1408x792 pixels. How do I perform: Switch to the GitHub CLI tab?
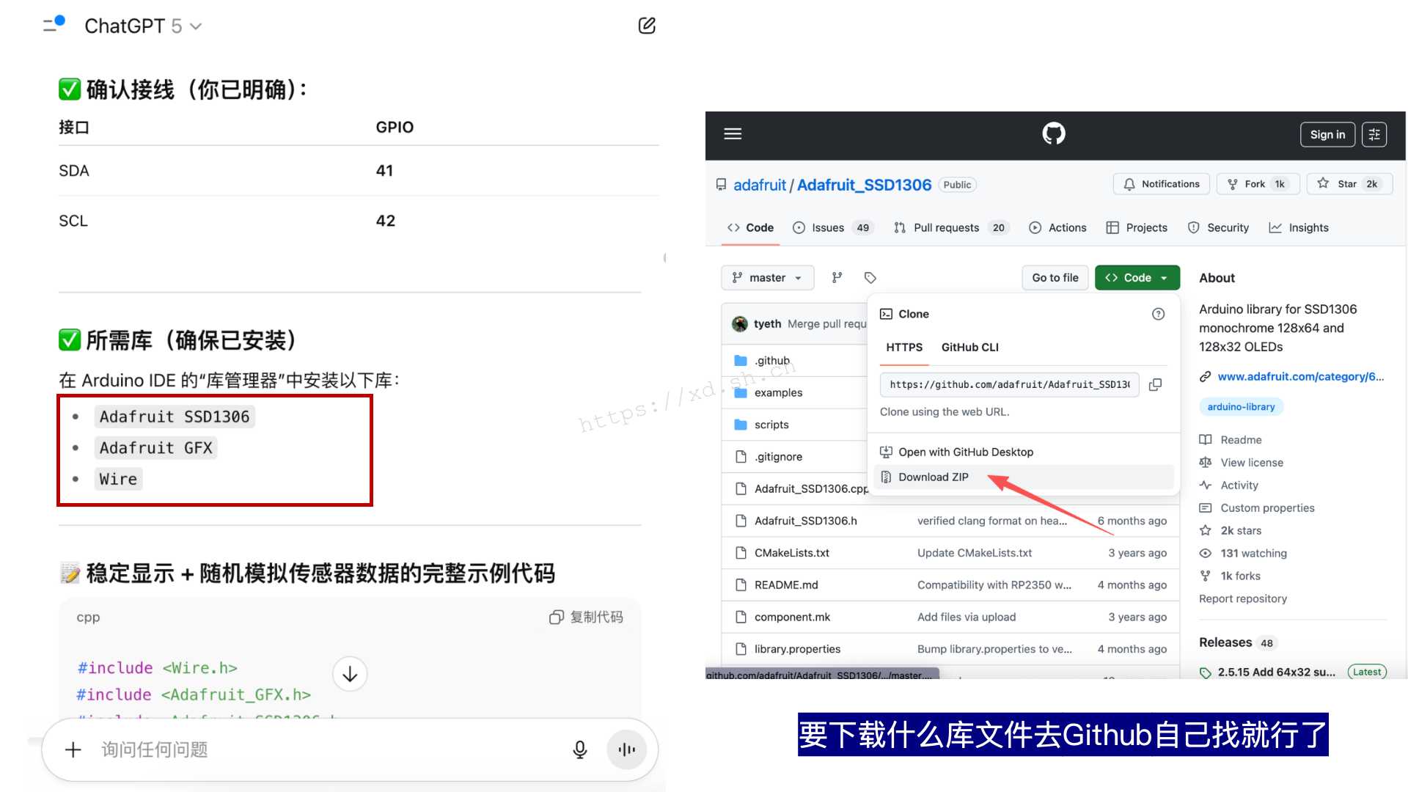pos(969,348)
